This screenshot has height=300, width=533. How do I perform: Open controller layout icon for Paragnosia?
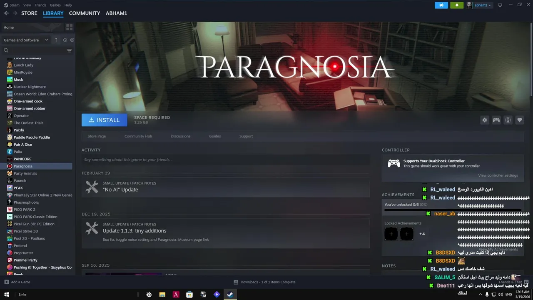(496, 120)
